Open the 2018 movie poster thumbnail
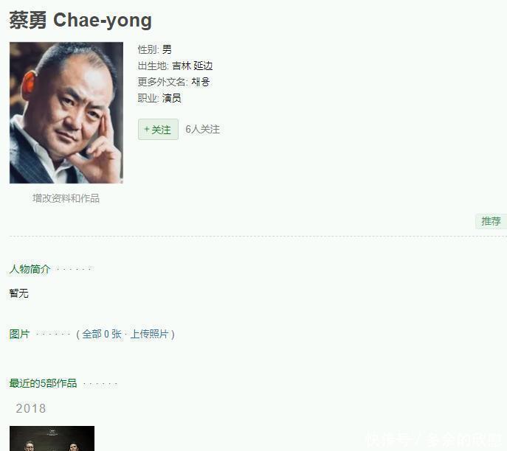The width and height of the screenshot is (507, 451). [x=52, y=438]
